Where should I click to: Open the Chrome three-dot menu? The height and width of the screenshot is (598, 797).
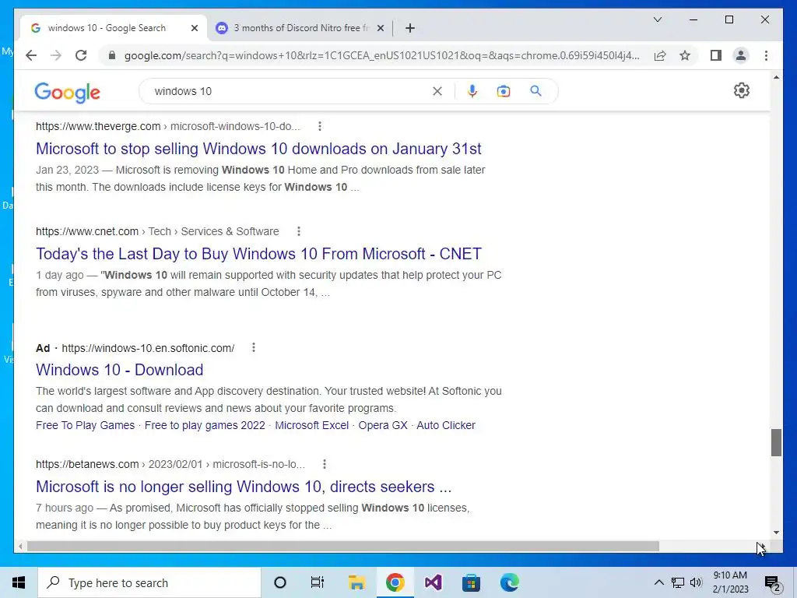(x=766, y=55)
